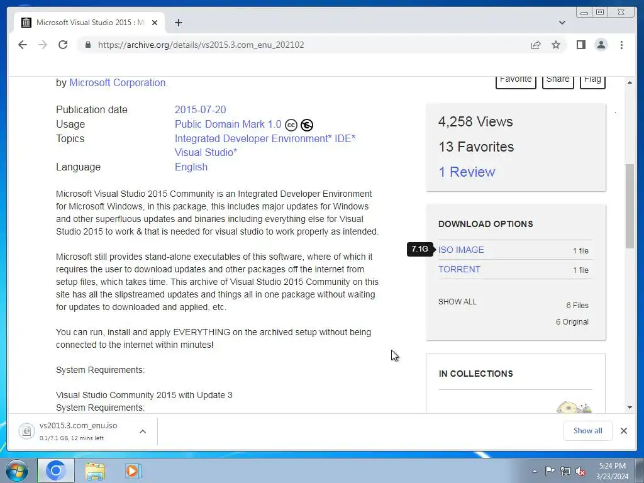Reload the archive.org page
This screenshot has width=644, height=483.
(63, 45)
